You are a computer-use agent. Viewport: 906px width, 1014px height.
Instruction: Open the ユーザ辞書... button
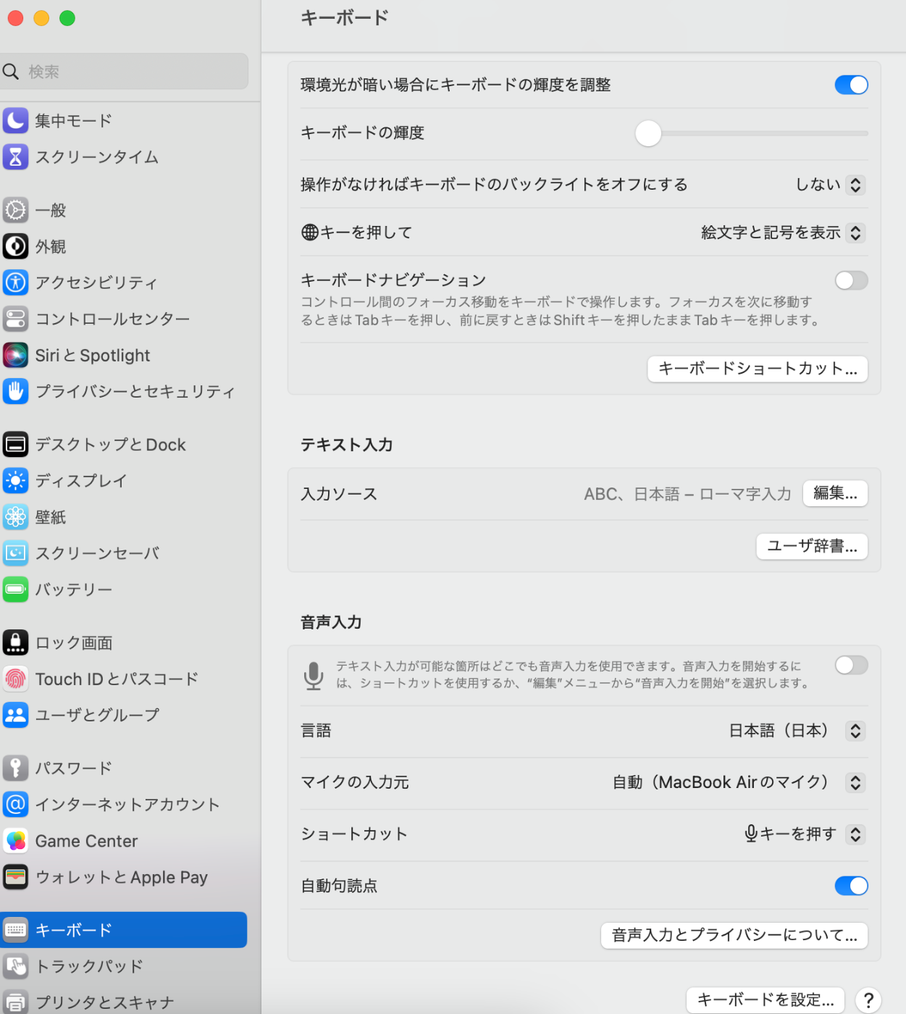(812, 546)
